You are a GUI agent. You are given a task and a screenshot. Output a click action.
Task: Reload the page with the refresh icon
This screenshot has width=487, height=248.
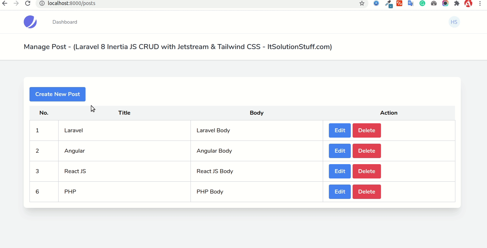pyautogui.click(x=28, y=3)
